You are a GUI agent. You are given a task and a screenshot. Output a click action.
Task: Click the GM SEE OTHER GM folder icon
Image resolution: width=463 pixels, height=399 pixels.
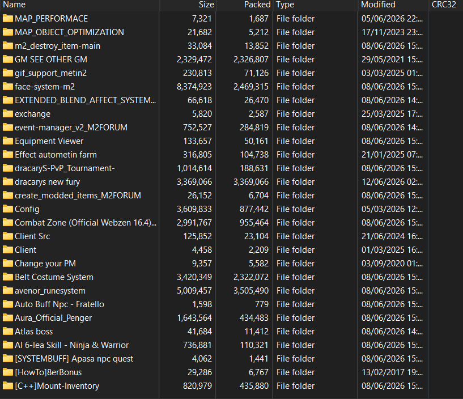[x=8, y=60]
